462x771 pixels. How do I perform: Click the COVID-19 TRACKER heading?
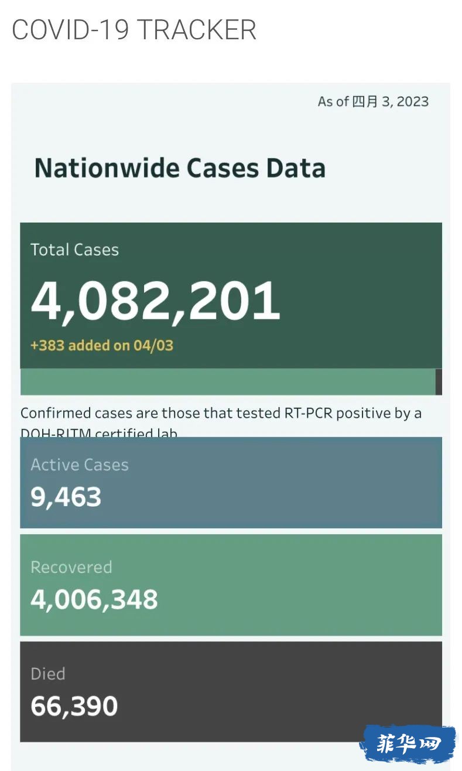[134, 30]
